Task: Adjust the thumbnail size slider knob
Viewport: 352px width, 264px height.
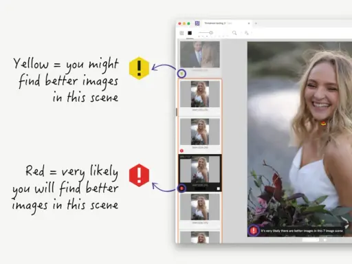Action: click(211, 33)
